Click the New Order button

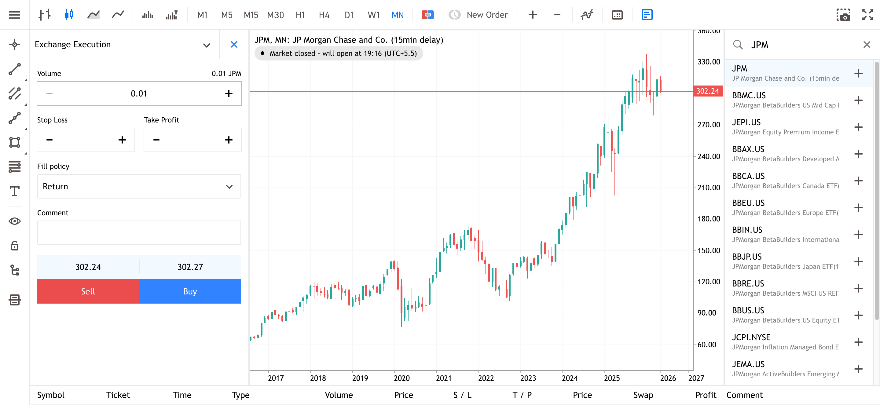pos(478,15)
